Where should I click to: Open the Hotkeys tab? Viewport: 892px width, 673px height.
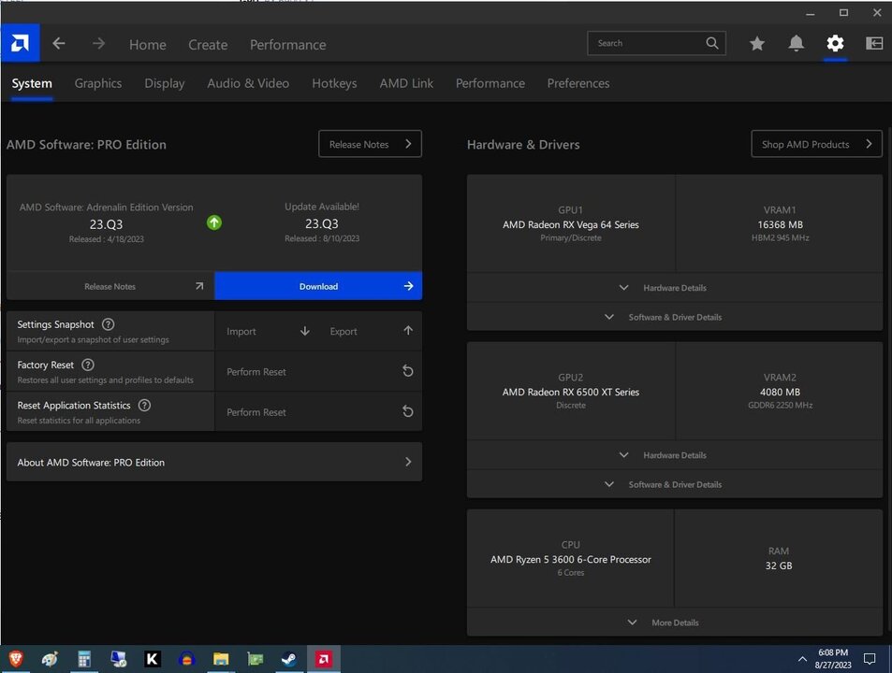[334, 83]
